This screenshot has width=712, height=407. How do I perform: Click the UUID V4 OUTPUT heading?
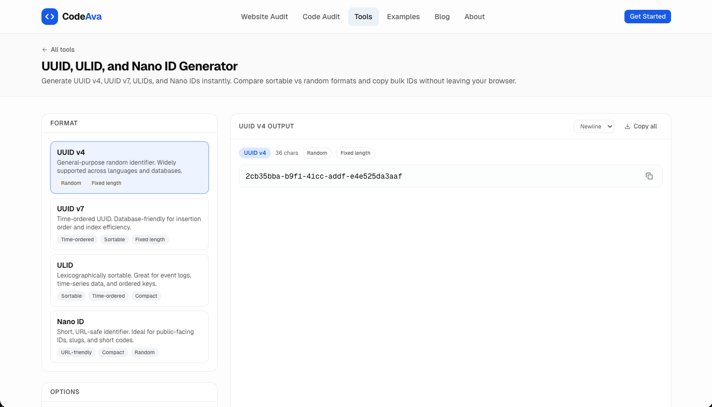tap(266, 126)
